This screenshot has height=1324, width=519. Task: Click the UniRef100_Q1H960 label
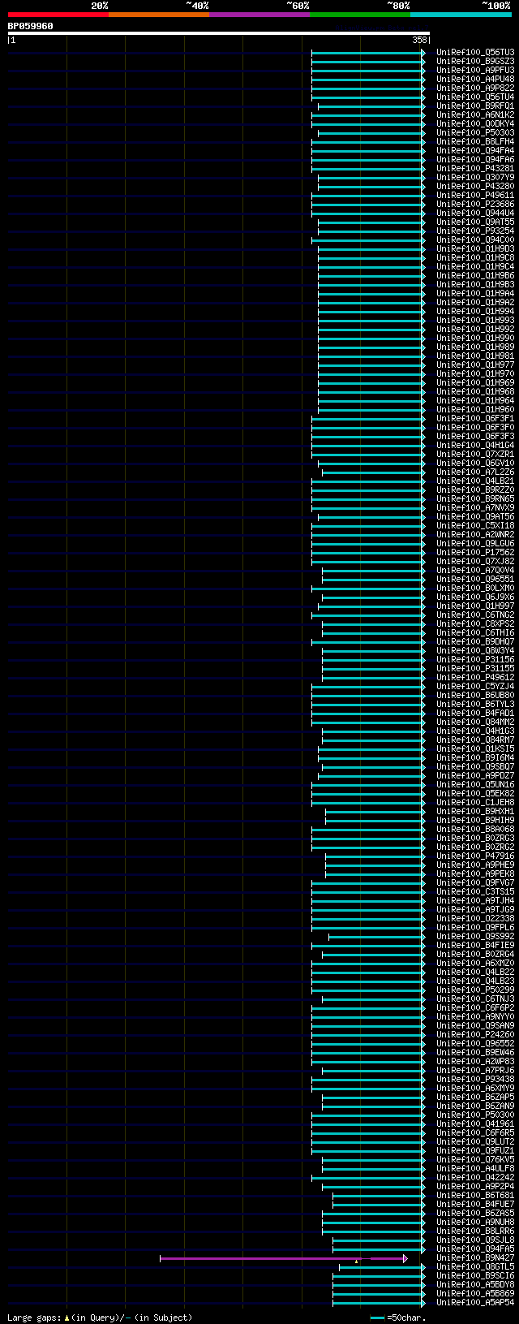[x=475, y=409]
